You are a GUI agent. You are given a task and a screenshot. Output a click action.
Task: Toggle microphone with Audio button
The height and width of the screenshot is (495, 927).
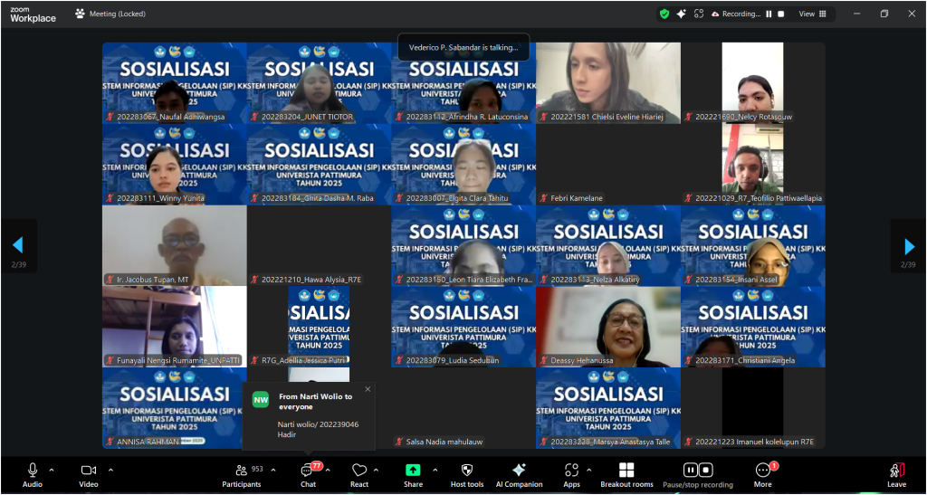tap(33, 474)
